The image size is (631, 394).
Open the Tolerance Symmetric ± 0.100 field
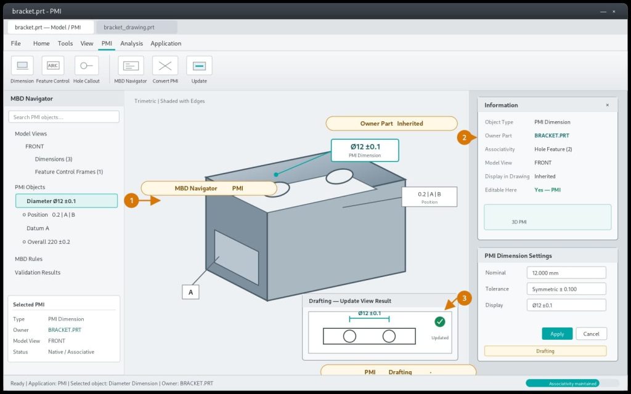[x=566, y=289]
